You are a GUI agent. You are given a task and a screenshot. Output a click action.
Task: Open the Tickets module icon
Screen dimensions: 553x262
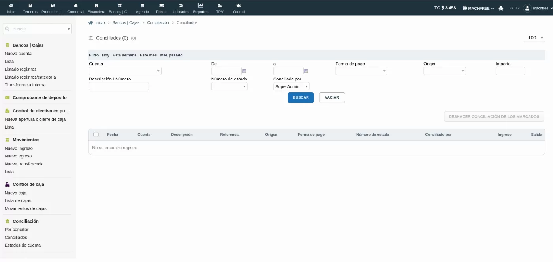coord(161,6)
